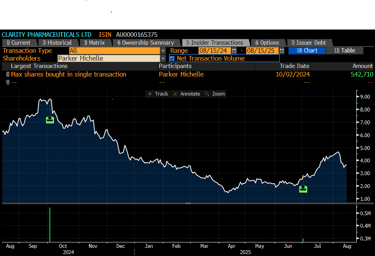Click the 9.00 price axis label
This screenshot has width=375, height=256.
[x=365, y=97]
